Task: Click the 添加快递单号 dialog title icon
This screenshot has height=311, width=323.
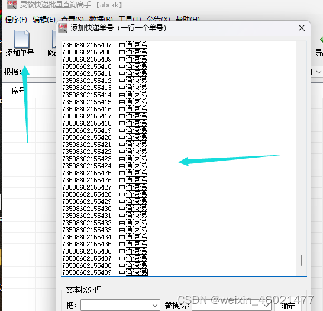Action: [x=63, y=28]
